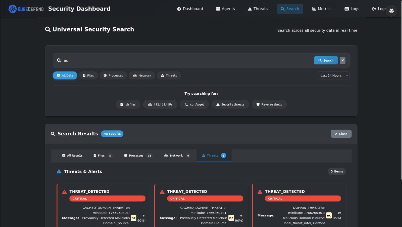Select the Network filter chip

point(142,75)
